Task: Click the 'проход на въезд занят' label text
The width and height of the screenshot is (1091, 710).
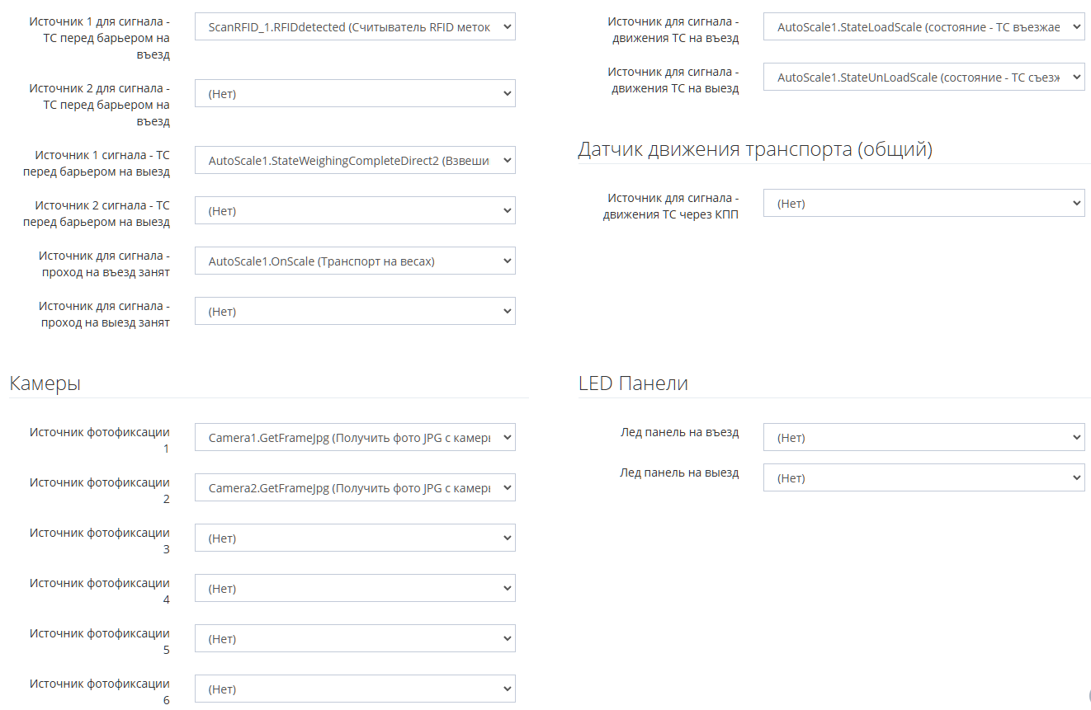Action: (105, 264)
